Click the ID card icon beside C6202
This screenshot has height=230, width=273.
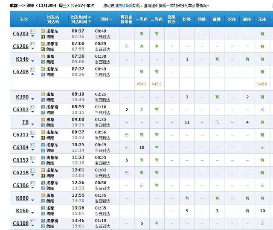click(32, 32)
